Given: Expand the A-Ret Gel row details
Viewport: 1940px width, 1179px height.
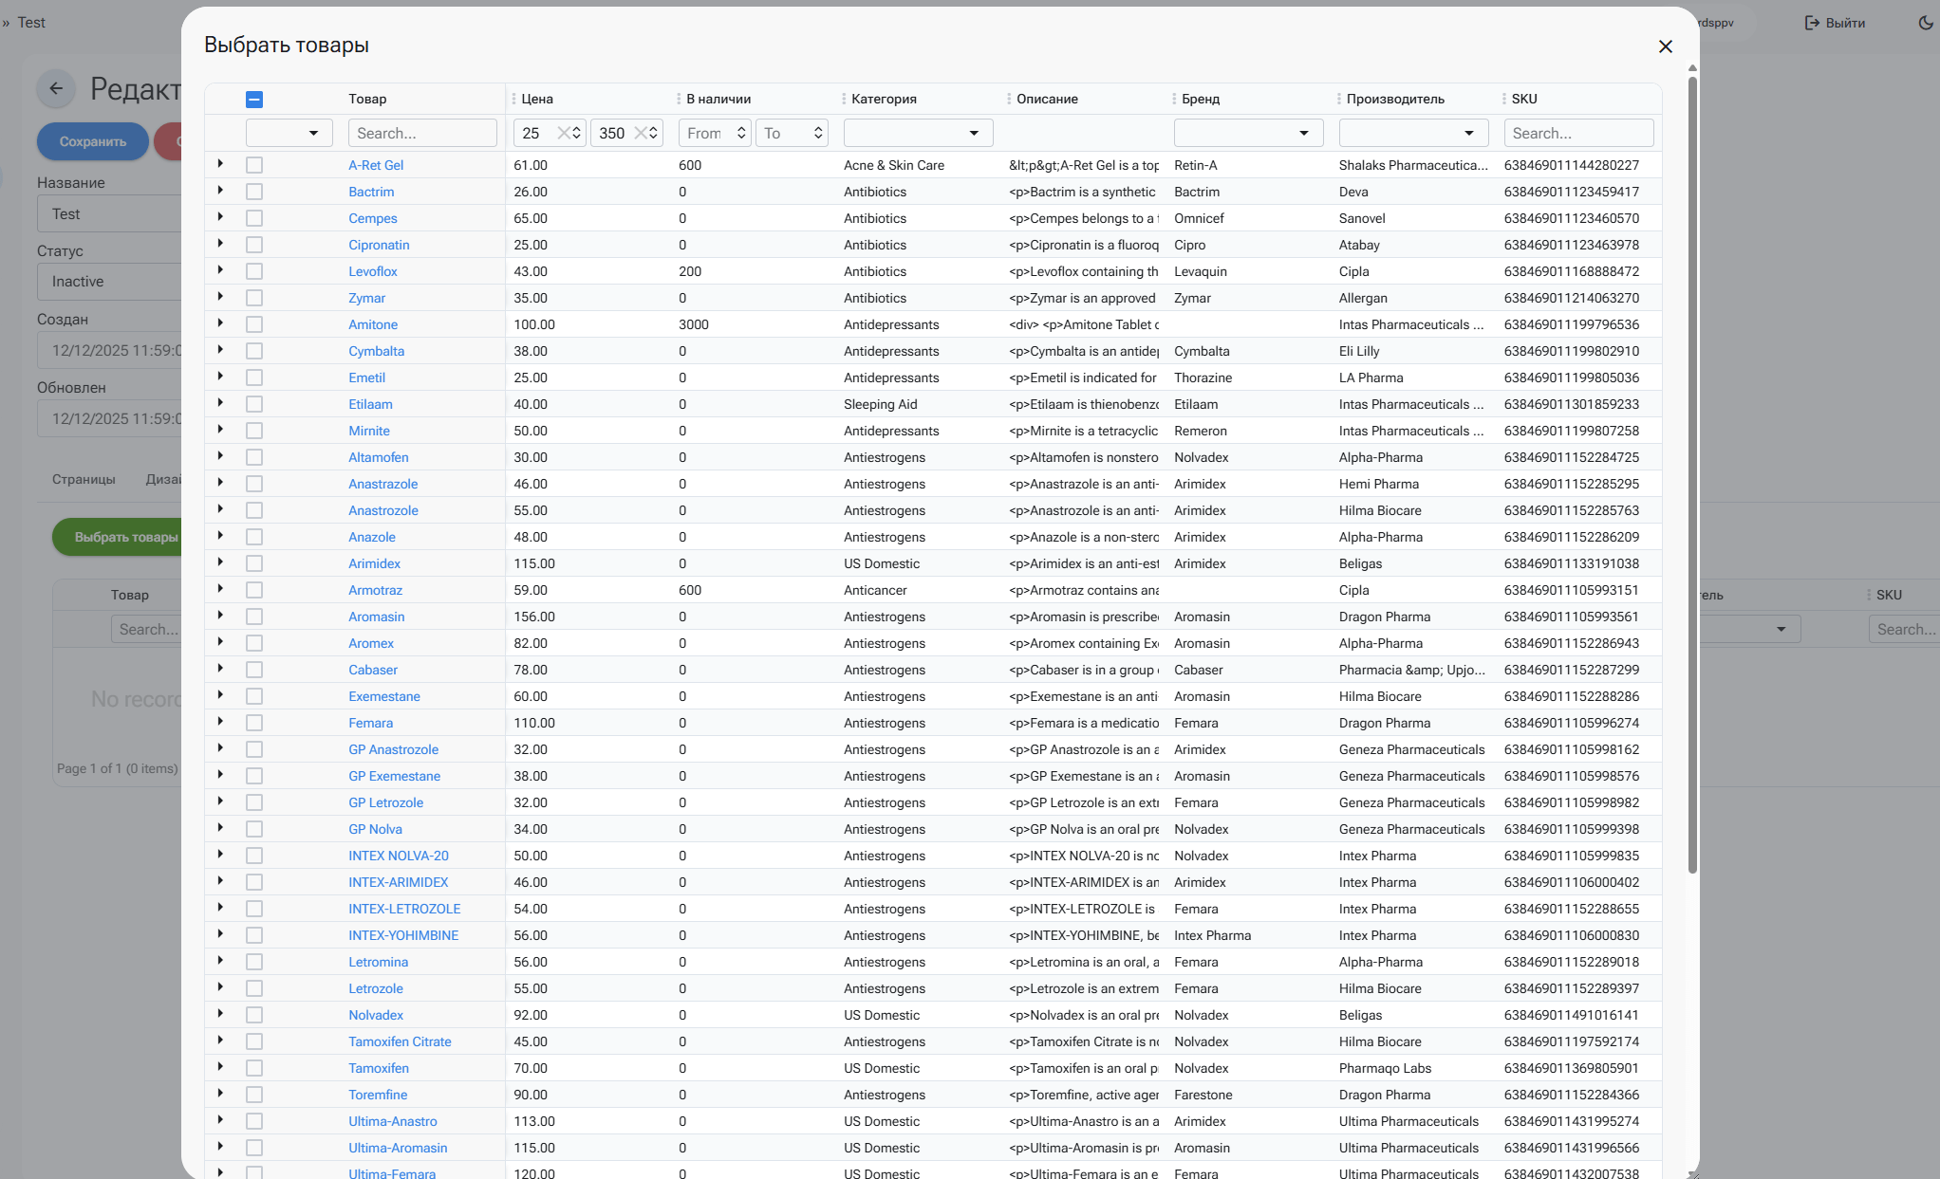Looking at the screenshot, I should coord(220,164).
